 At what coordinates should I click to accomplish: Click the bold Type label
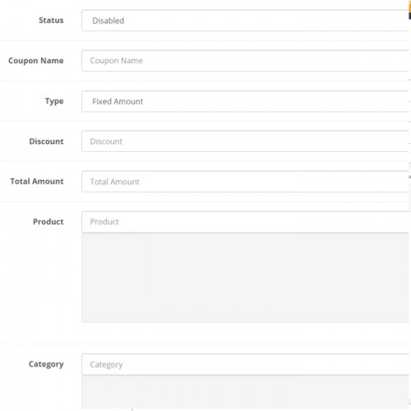[54, 101]
